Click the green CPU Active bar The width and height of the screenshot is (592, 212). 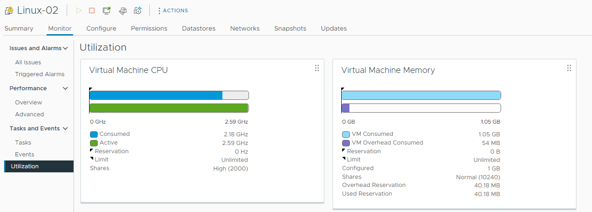169,108
